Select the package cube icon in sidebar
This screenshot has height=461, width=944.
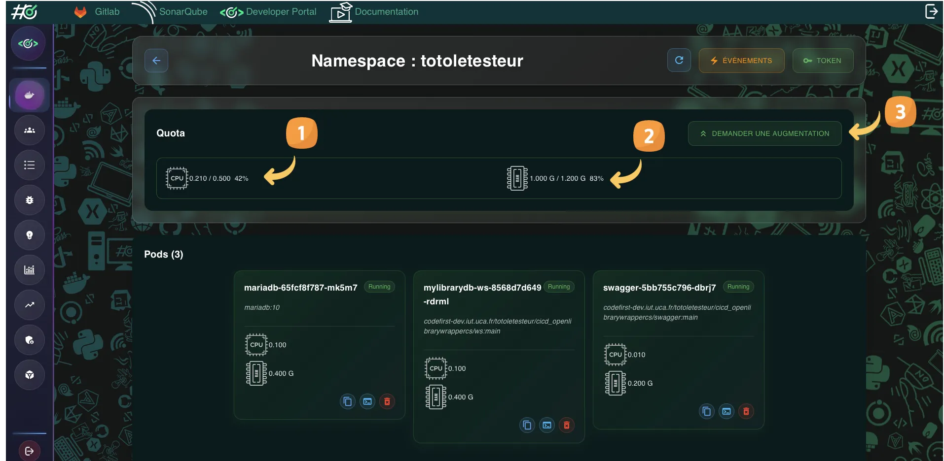pyautogui.click(x=29, y=375)
